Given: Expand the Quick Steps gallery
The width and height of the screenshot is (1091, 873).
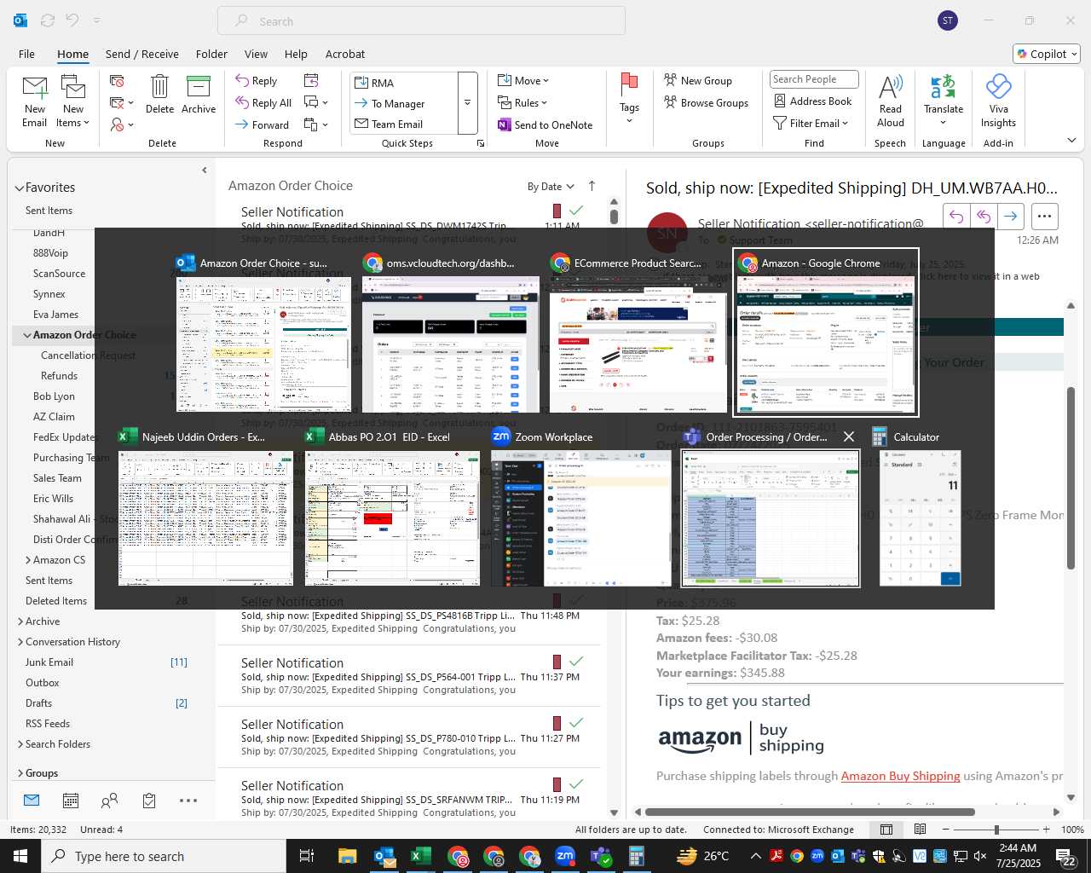Looking at the screenshot, I should pyautogui.click(x=467, y=103).
